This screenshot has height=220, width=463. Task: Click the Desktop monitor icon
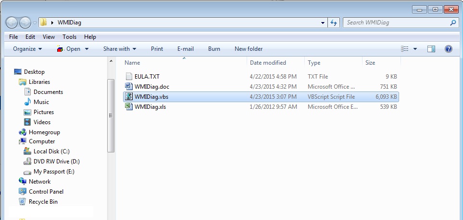point(18,72)
